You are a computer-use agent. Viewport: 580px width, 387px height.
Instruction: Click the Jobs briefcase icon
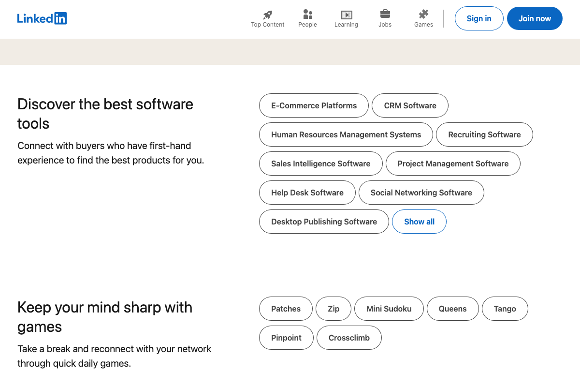(x=385, y=14)
